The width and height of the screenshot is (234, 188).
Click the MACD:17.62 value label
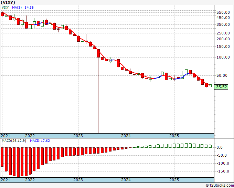(40, 141)
